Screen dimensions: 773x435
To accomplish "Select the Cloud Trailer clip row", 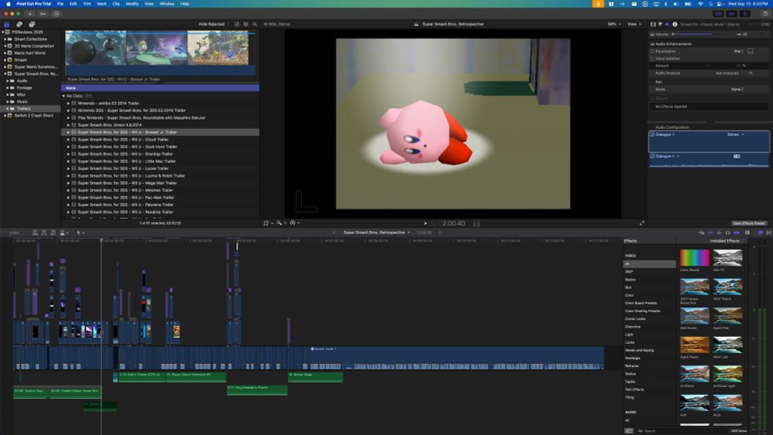I will click(160, 139).
